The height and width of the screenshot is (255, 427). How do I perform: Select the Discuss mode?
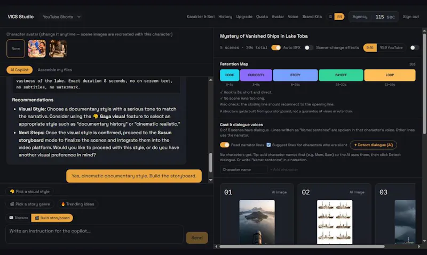pos(19,218)
